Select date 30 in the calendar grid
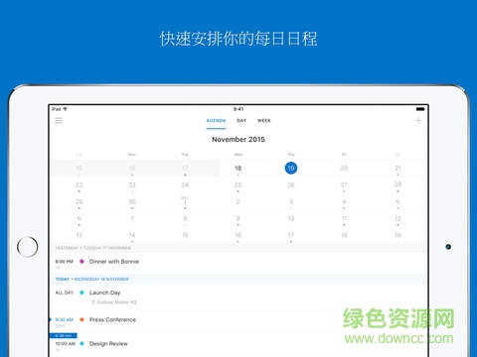 click(x=132, y=201)
